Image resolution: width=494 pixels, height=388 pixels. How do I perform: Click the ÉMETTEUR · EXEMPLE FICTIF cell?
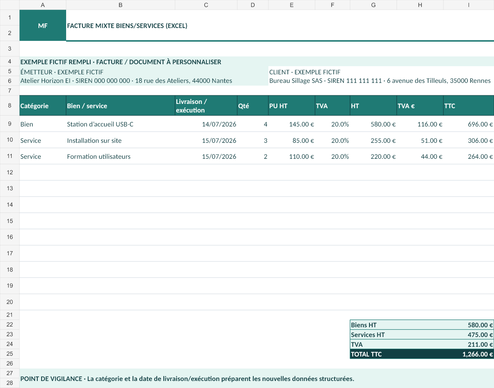click(x=144, y=72)
